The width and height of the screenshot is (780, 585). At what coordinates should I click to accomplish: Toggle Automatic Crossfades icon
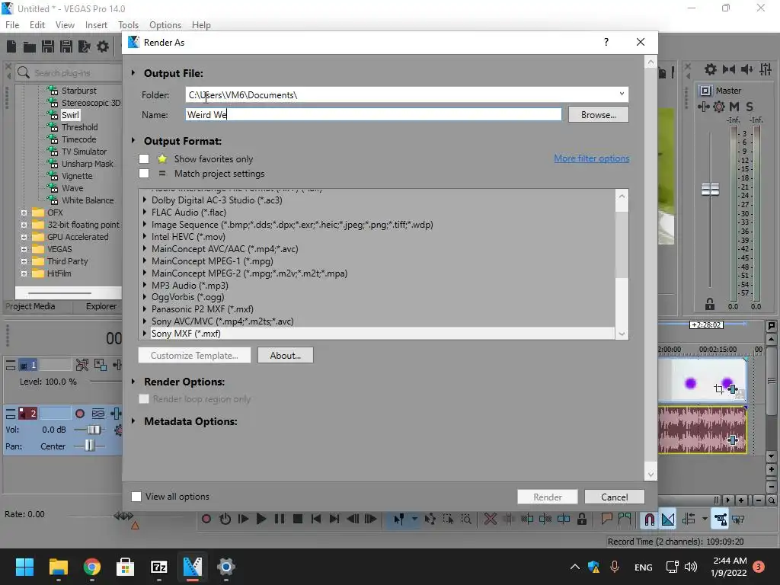pos(668,519)
